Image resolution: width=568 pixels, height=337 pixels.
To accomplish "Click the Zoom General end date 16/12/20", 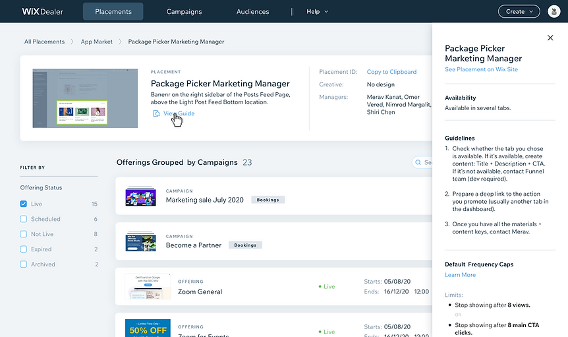I will click(x=396, y=291).
